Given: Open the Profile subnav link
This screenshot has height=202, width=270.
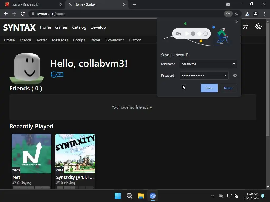Looking at the screenshot, I should pyautogui.click(x=9, y=40).
